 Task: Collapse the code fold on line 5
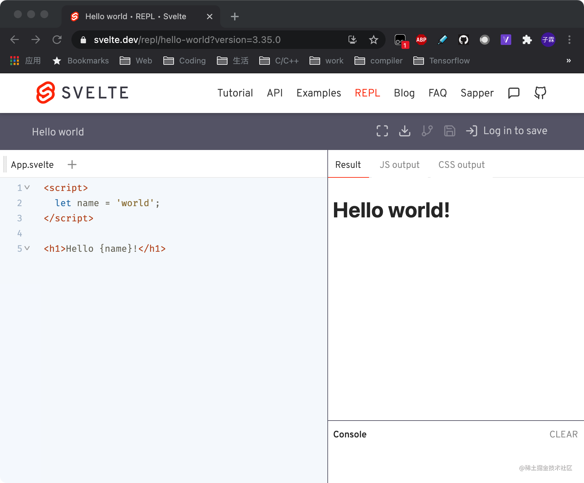pos(28,248)
